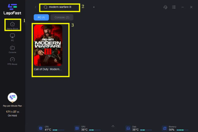
Task: Clear the search field with the X
Action: pyautogui.click(x=94, y=7)
